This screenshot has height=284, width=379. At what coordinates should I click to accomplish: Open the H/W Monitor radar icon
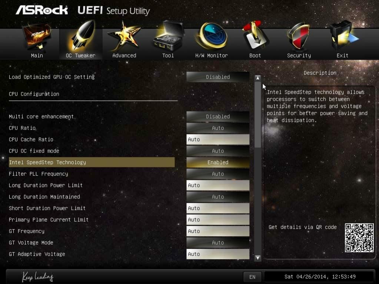212,36
